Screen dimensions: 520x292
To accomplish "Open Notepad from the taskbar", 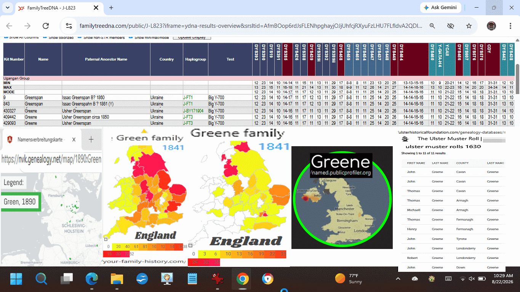I will click(192, 279).
